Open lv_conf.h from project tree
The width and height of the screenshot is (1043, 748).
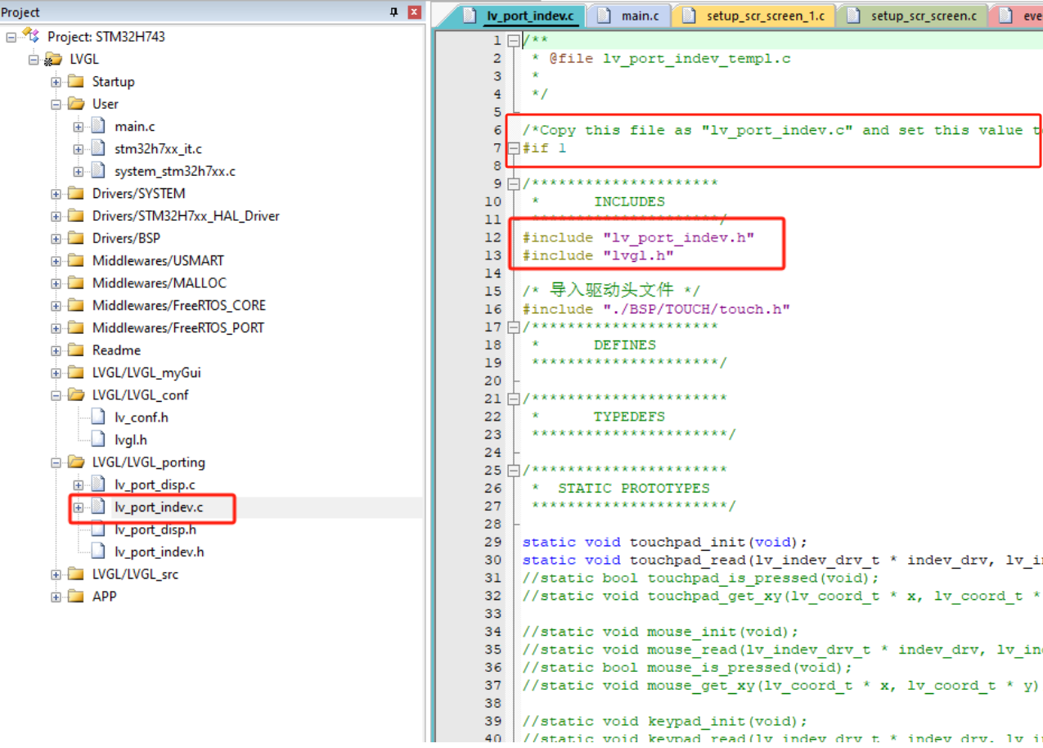142,417
